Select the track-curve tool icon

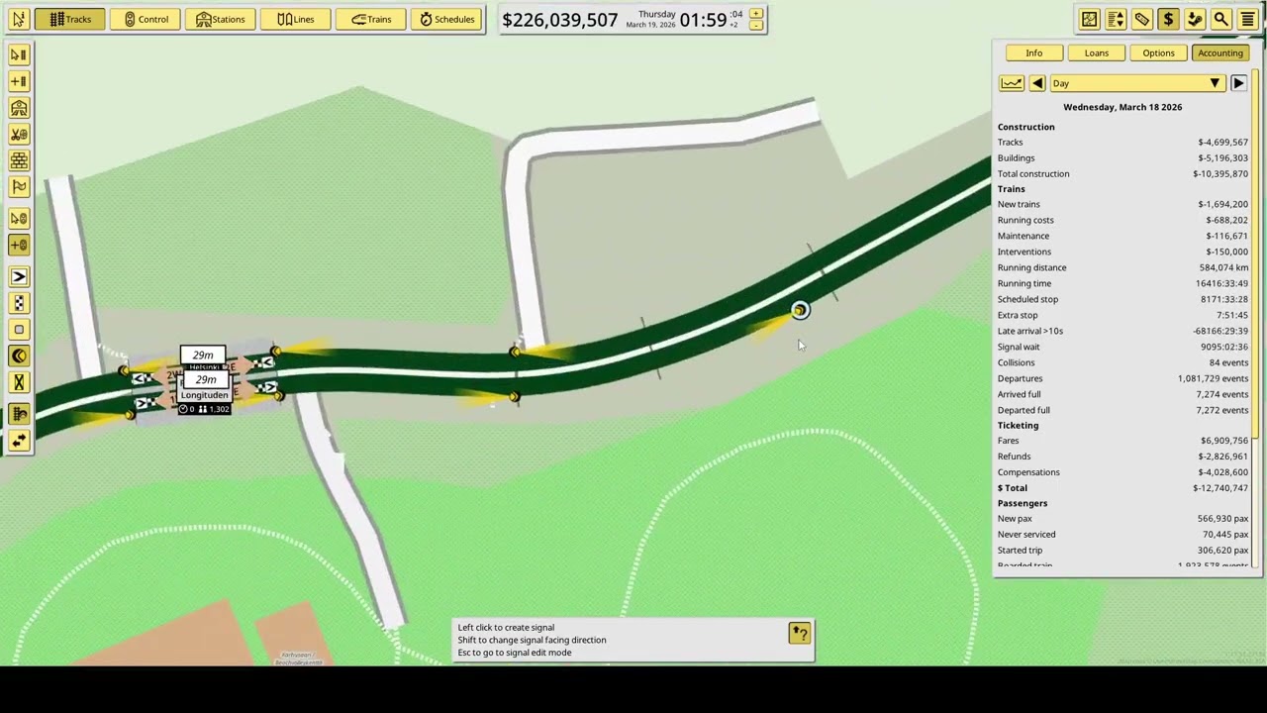[19, 415]
